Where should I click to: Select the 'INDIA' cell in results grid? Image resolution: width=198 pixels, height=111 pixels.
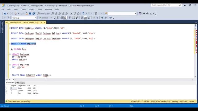point(35,93)
